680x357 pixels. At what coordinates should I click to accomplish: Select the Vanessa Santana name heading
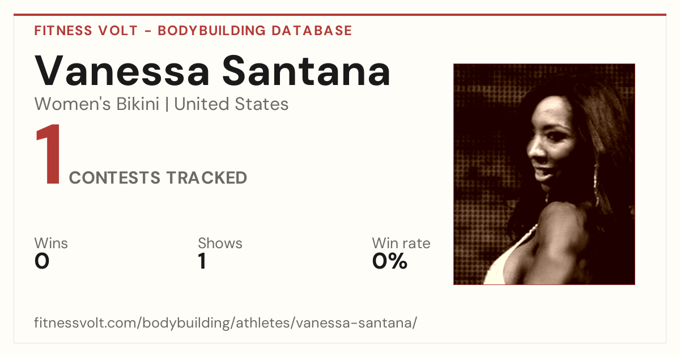point(212,70)
